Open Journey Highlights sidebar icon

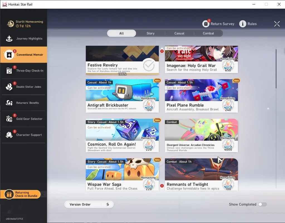coord(9,38)
